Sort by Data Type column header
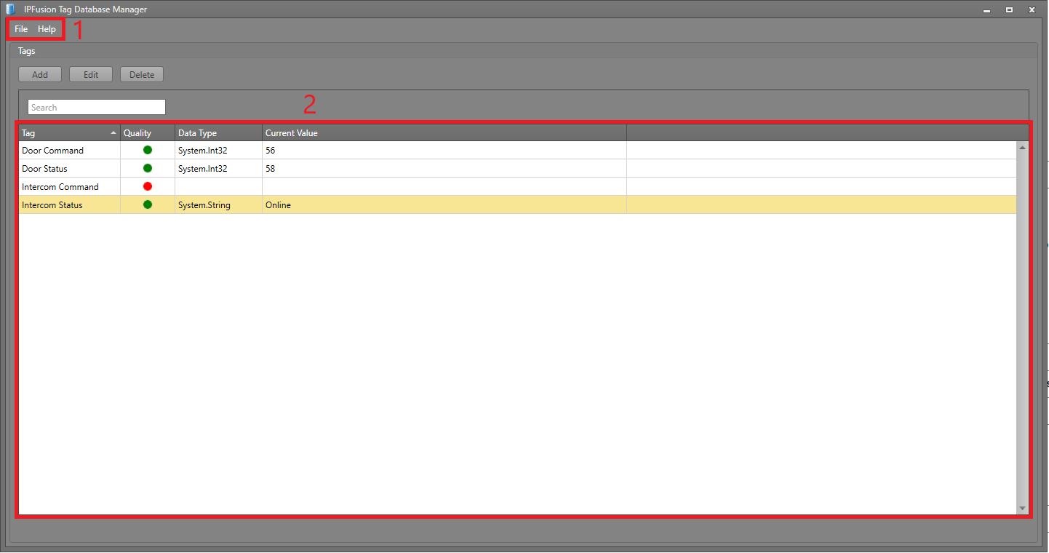Viewport: 1049px width, 553px height. pyautogui.click(x=197, y=133)
